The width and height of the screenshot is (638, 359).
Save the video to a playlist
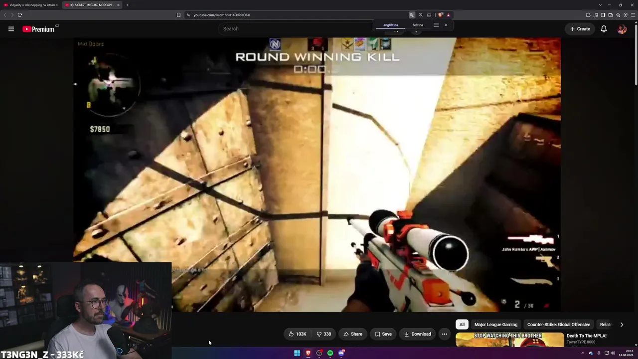pos(383,334)
